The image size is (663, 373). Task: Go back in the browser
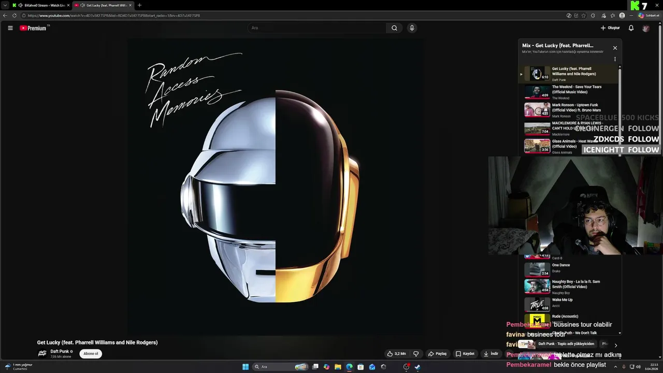click(5, 16)
